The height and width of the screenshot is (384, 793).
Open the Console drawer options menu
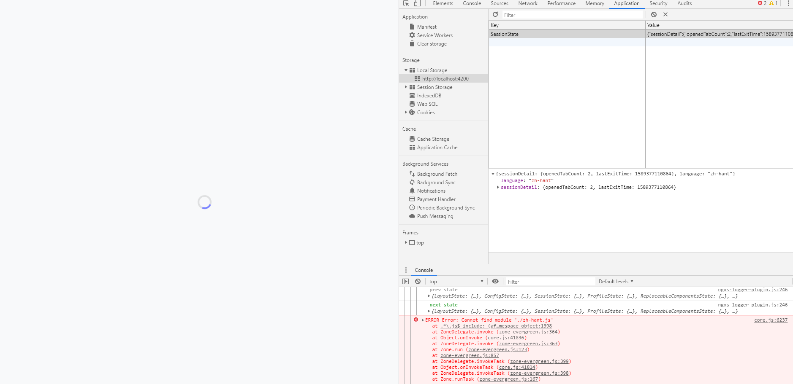[x=406, y=270]
